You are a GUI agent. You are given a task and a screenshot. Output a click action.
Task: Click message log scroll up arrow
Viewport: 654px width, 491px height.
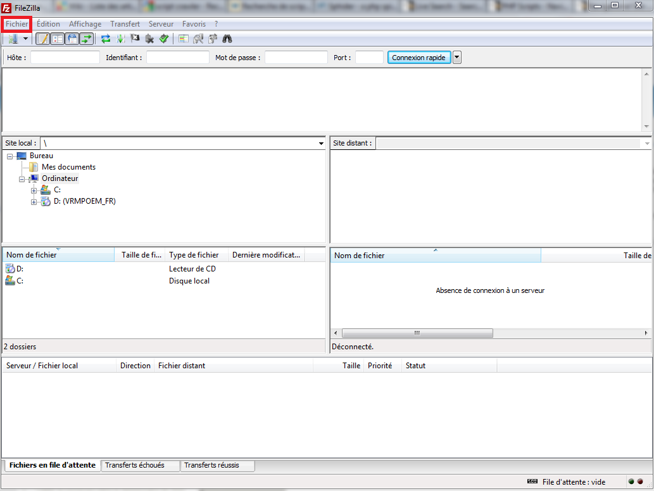646,74
